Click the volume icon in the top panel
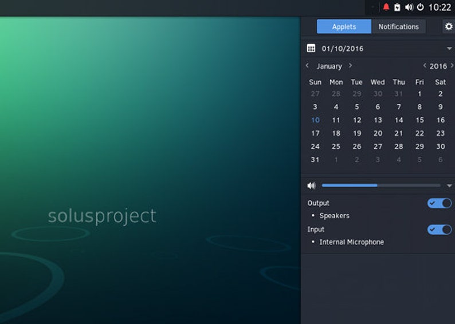The image size is (455, 324). pos(409,7)
